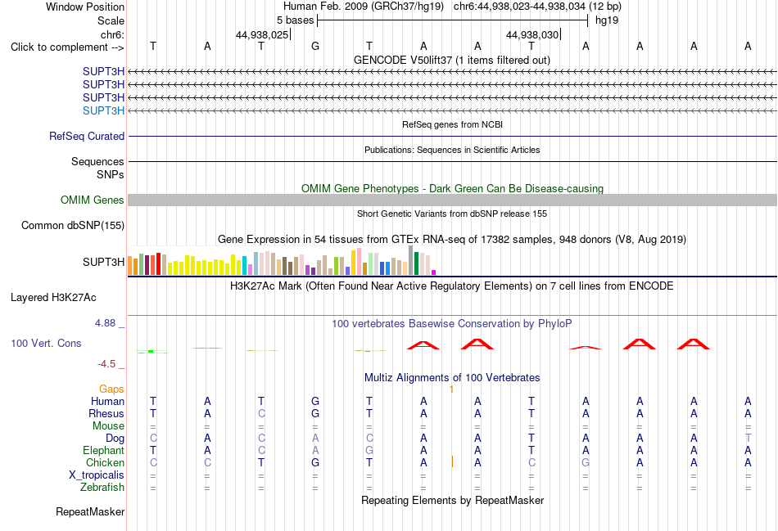Select the X_tropicalis species row label

(97, 475)
